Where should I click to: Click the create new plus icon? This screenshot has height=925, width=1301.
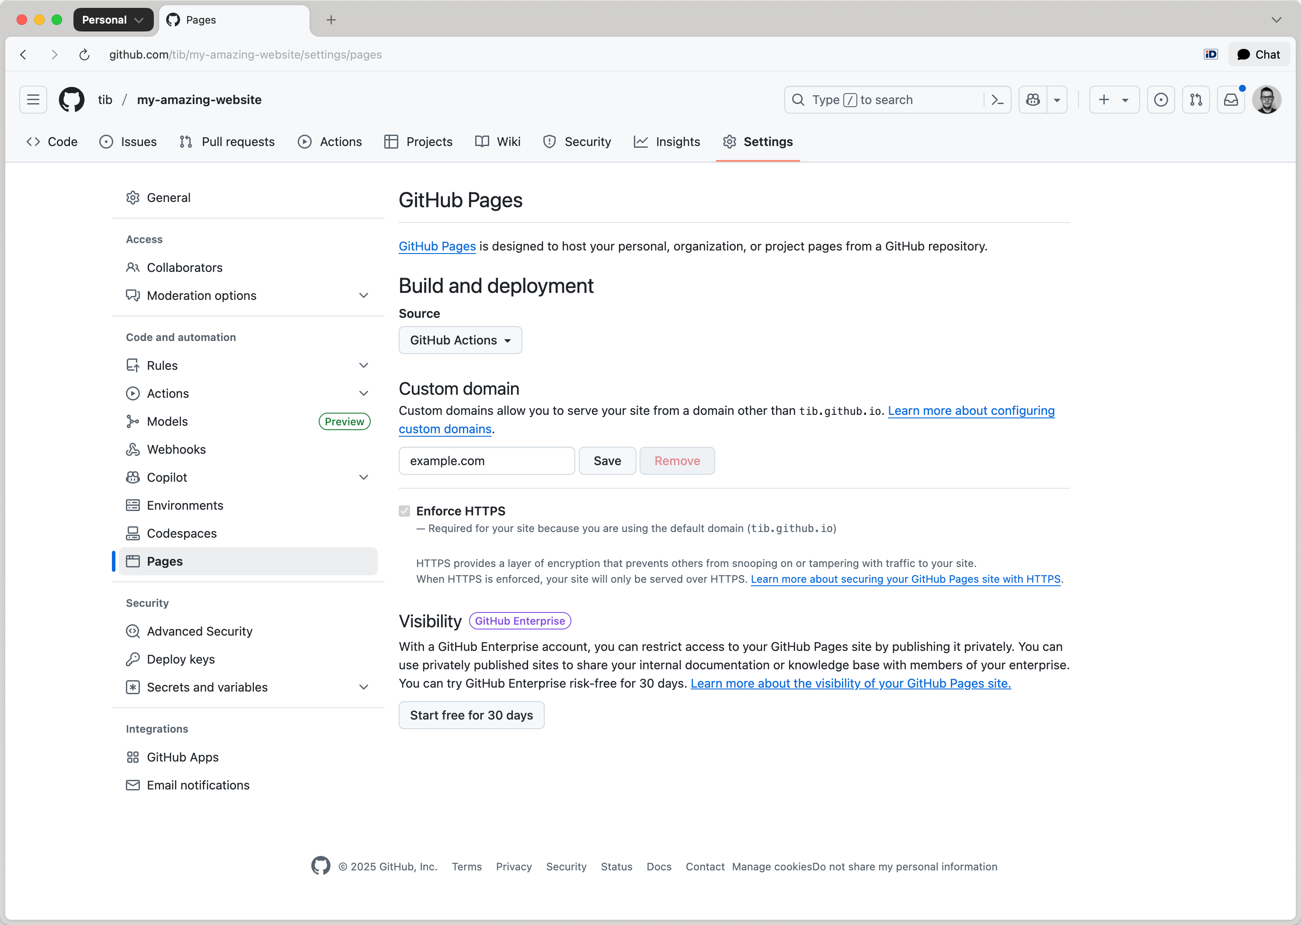coord(1103,100)
